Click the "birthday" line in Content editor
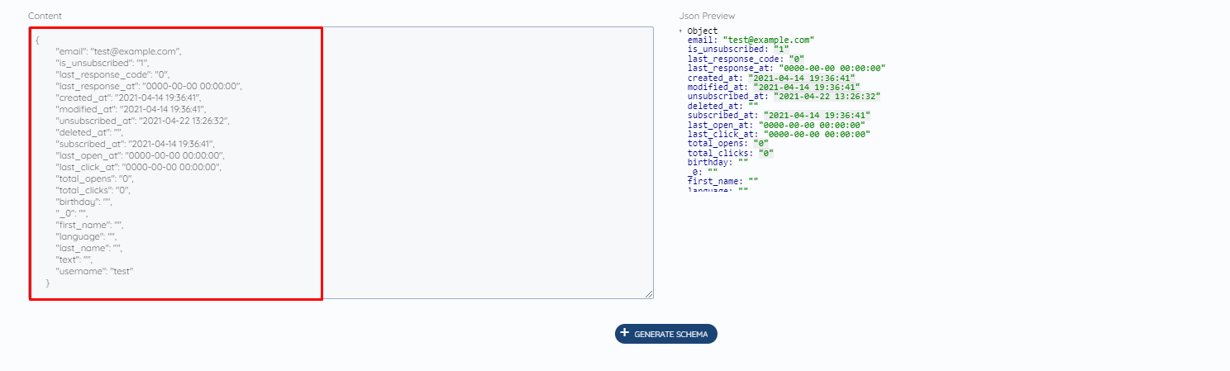This screenshot has height=371, width=1230. pyautogui.click(x=83, y=202)
